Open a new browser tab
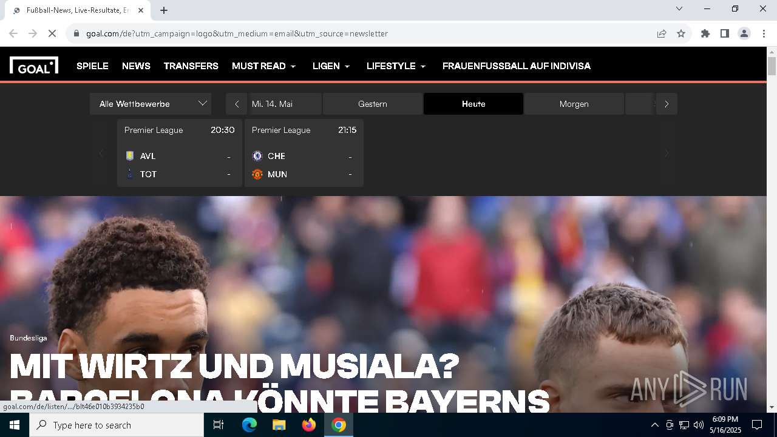 pyautogui.click(x=164, y=10)
